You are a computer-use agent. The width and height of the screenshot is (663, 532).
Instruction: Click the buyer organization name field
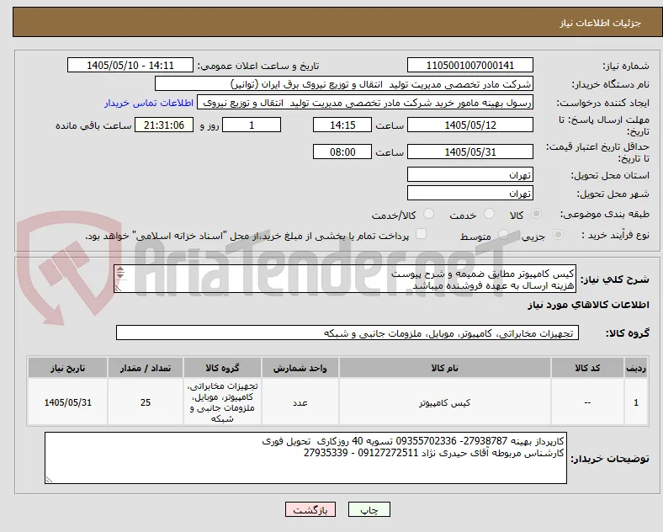click(344, 83)
